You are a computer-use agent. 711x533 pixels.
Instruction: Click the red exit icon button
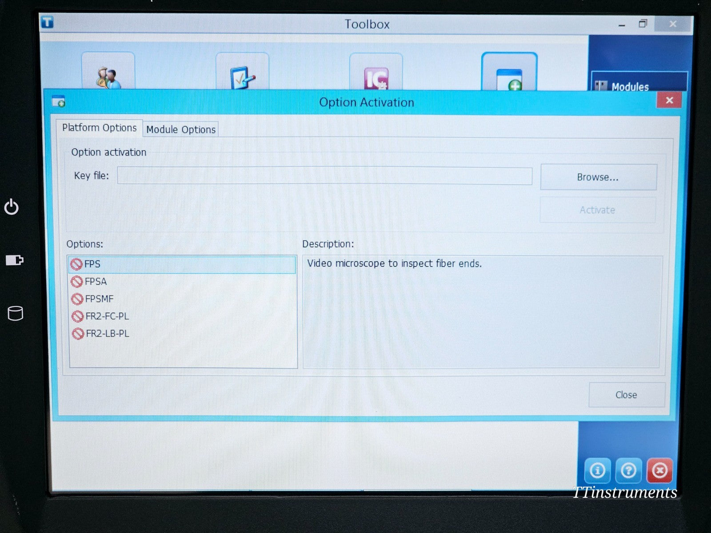coord(659,470)
